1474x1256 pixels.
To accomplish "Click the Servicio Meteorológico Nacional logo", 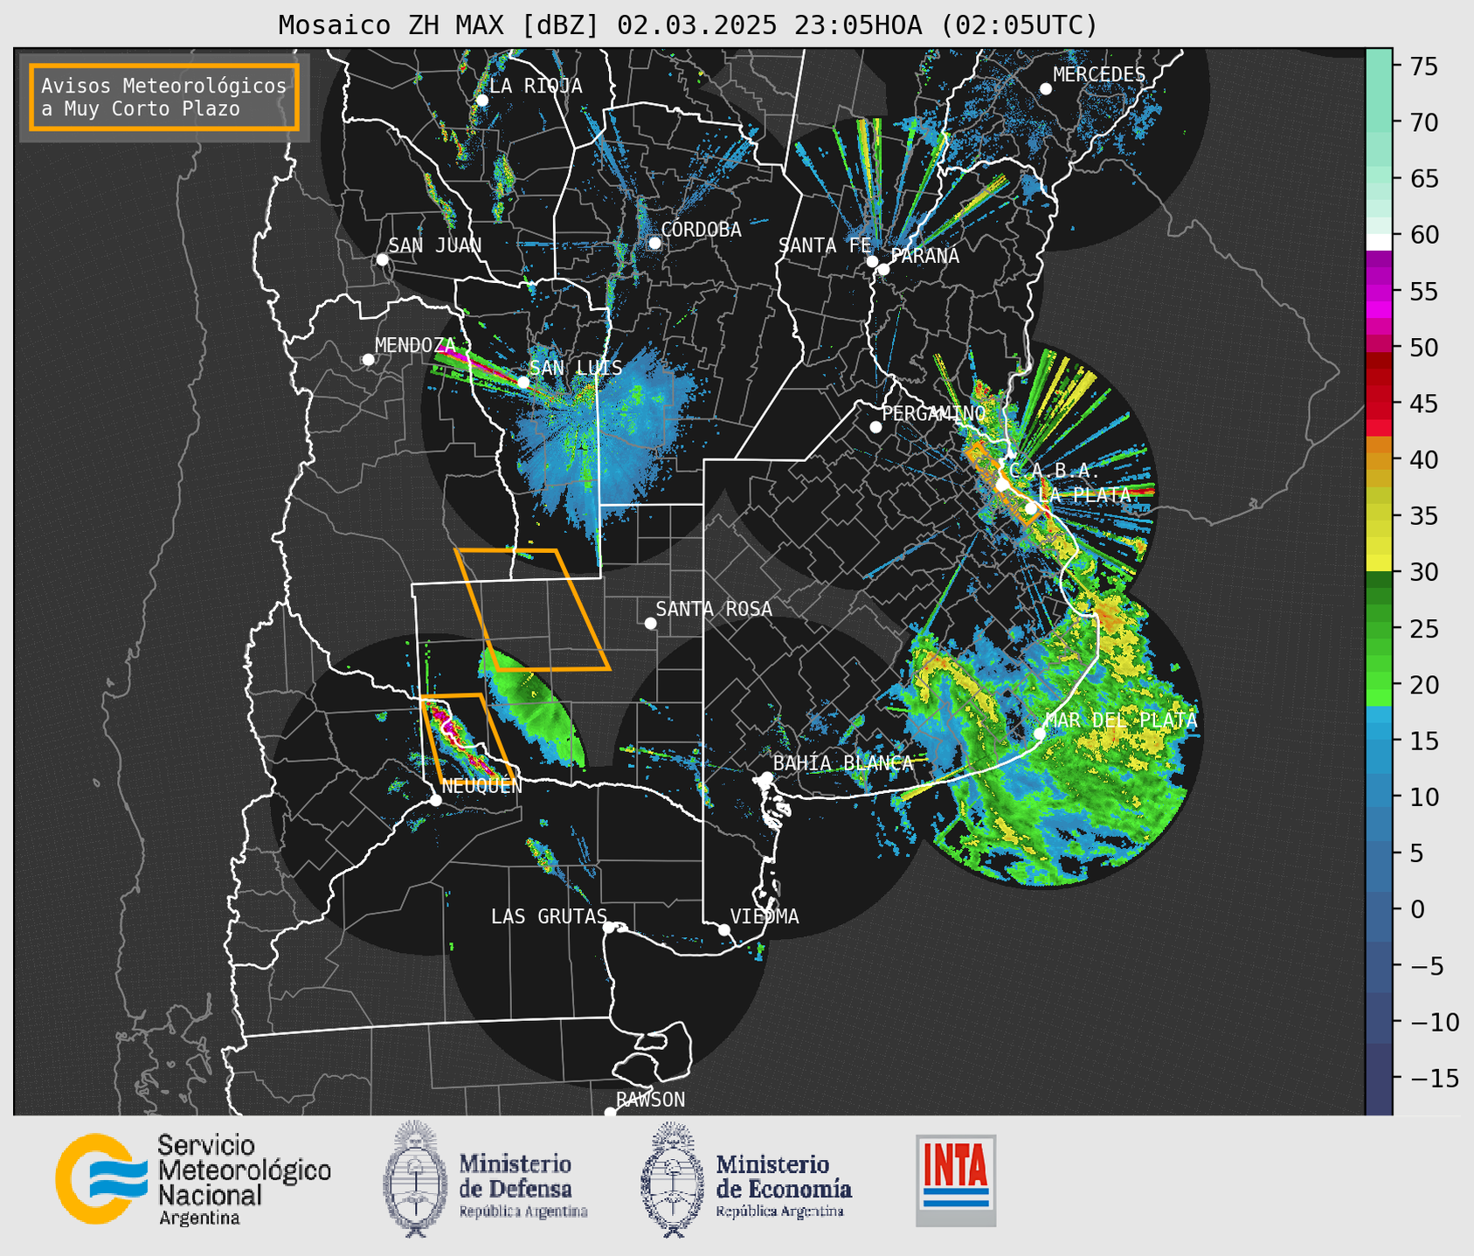I will [x=193, y=1180].
